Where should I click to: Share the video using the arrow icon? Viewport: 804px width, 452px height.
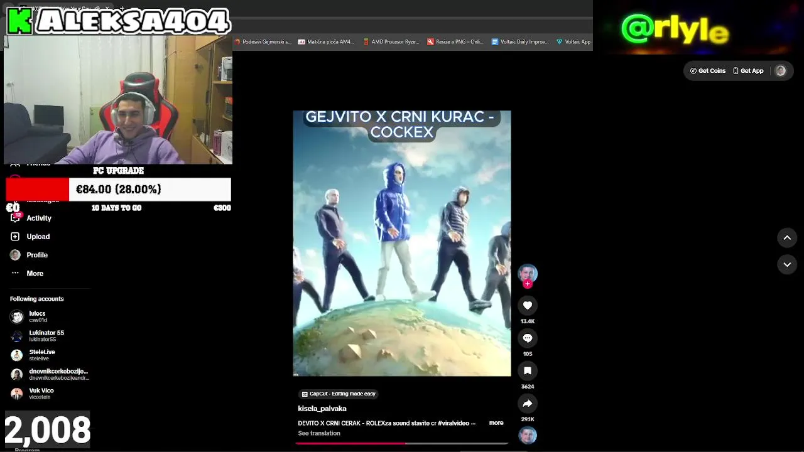pos(528,404)
